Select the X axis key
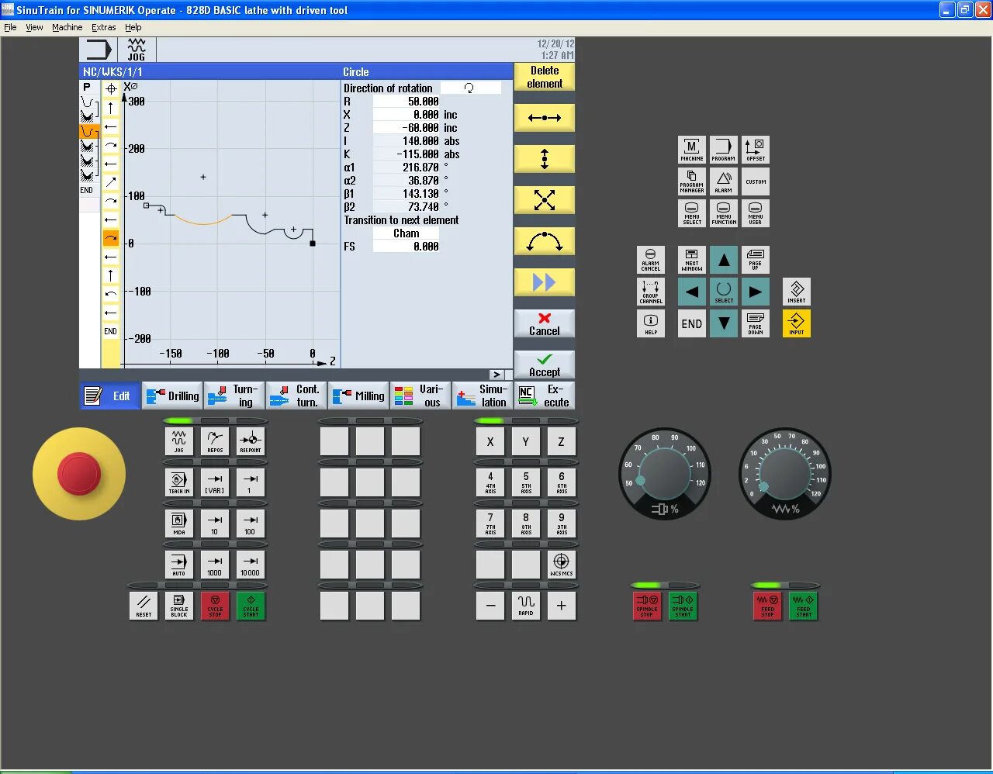Screen dimensions: 993x774 pyautogui.click(x=490, y=441)
